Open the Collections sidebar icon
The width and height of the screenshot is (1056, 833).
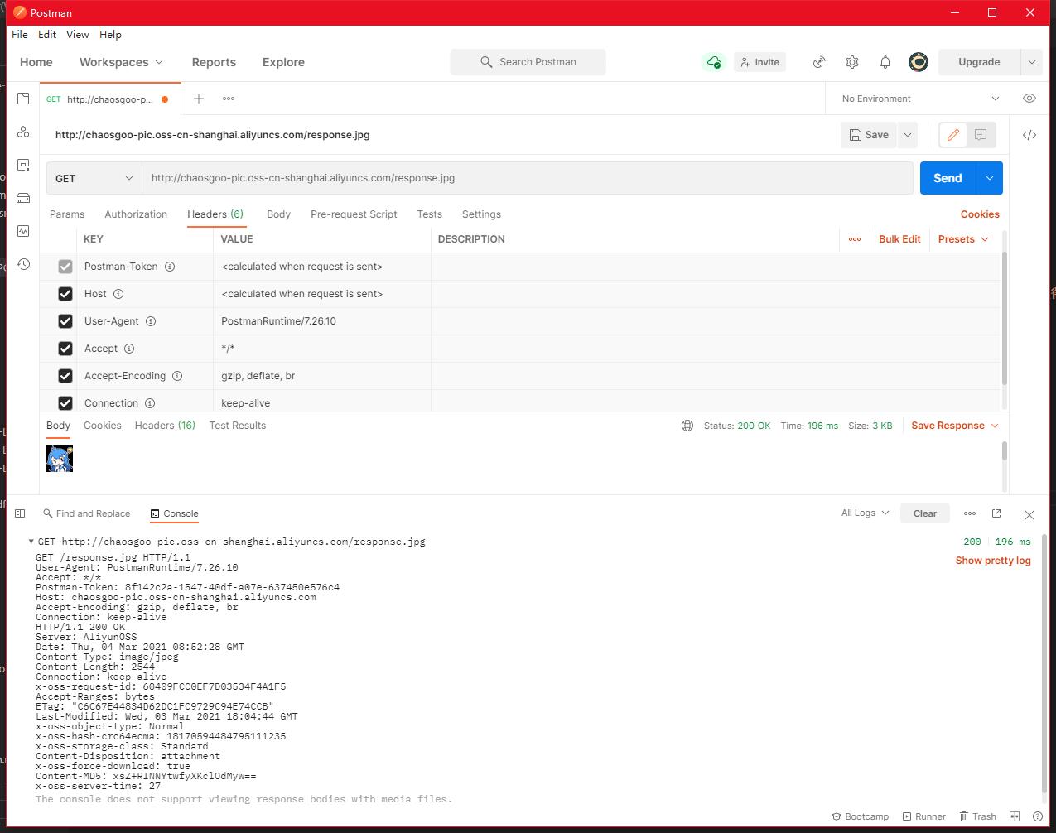click(x=23, y=99)
